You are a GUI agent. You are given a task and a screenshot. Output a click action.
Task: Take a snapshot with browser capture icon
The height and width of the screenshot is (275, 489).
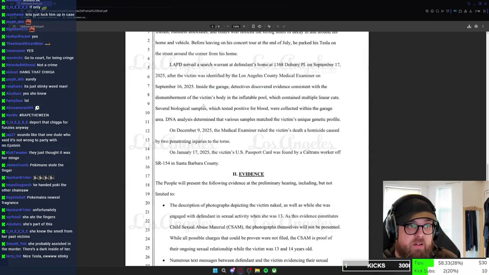point(437,11)
